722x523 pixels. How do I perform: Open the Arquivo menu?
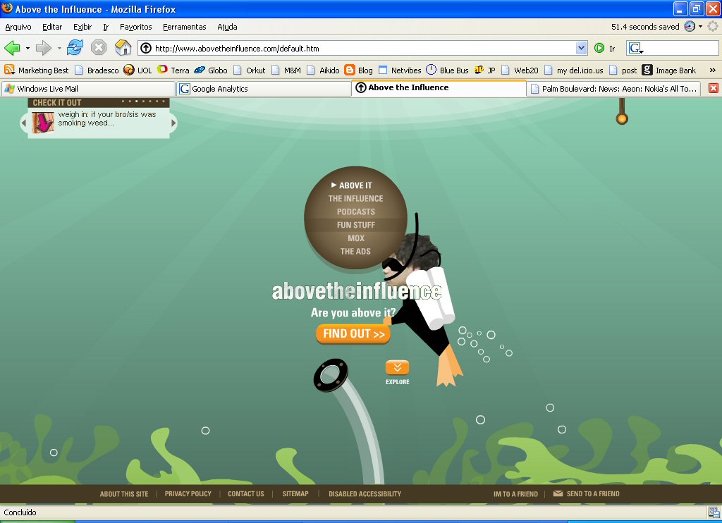pos(18,27)
